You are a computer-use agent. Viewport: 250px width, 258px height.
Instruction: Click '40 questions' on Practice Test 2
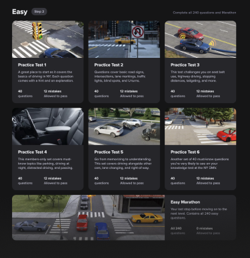[101, 94]
